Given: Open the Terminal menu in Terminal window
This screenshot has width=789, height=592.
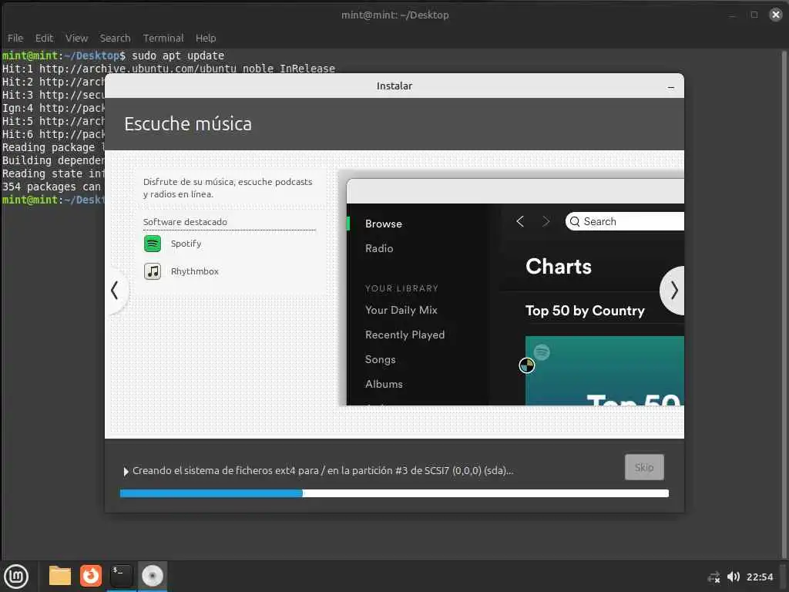Looking at the screenshot, I should [163, 39].
